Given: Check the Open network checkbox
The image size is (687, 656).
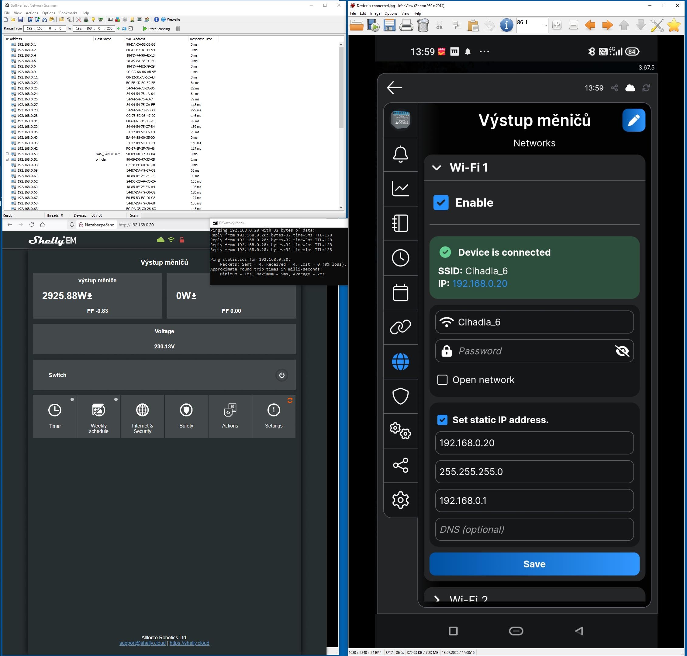Looking at the screenshot, I should 442,380.
